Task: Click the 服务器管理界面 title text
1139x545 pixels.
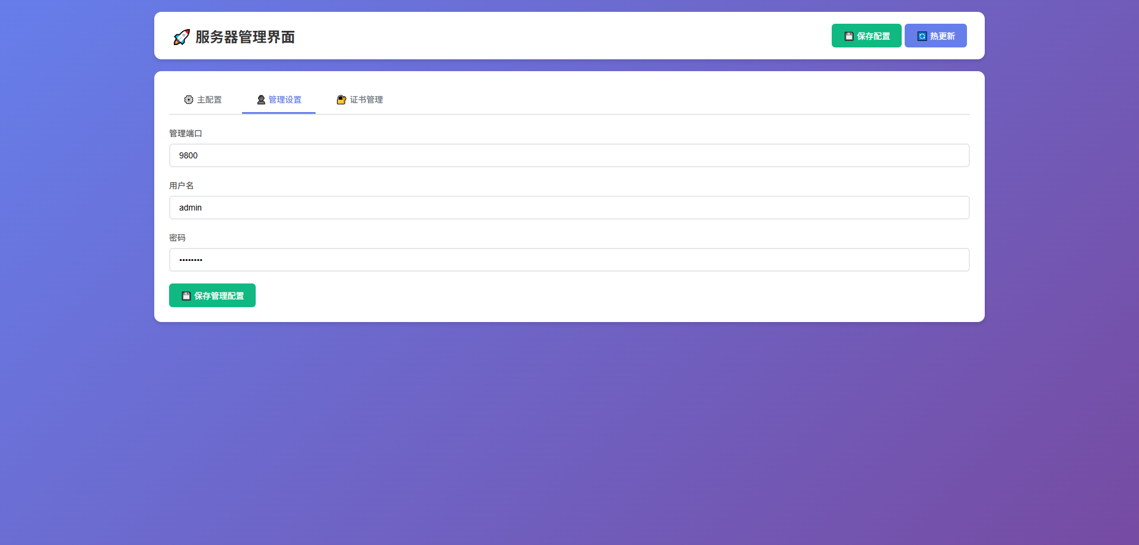Action: point(245,37)
